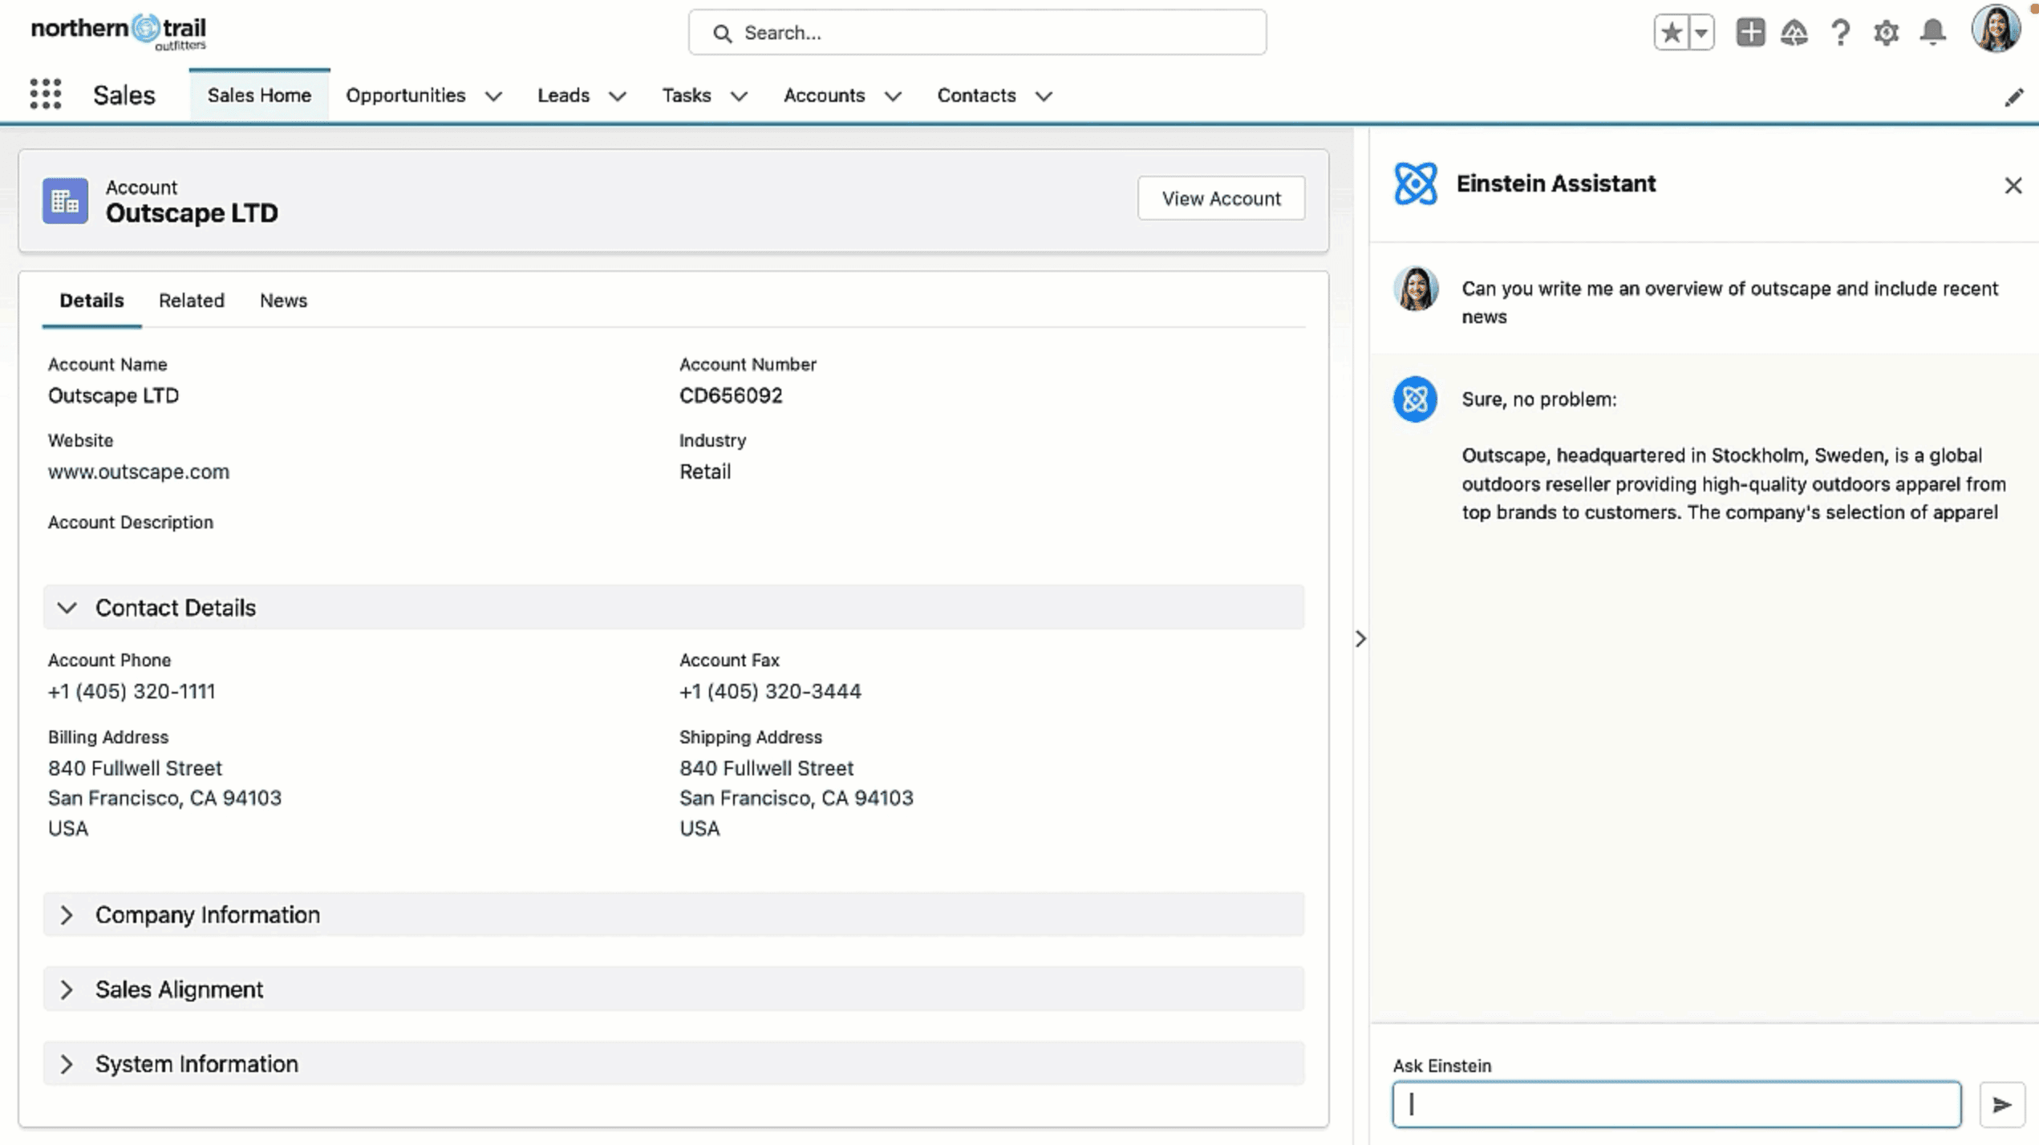The image size is (2039, 1145).
Task: Open the Setup gear icon
Action: click(1887, 32)
